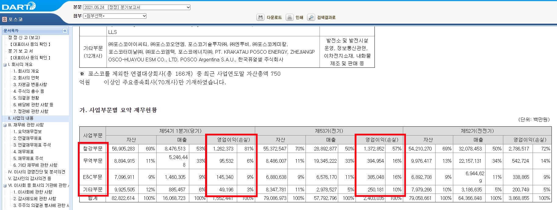Screen dimensions: 557x210
Task: Click the 가. 사업부문별 요약 재무현황 heading
Action: 118,110
